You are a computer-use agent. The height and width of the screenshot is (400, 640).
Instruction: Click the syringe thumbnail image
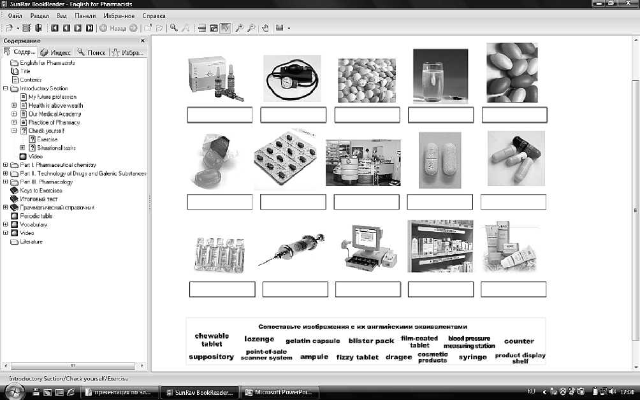(291, 250)
